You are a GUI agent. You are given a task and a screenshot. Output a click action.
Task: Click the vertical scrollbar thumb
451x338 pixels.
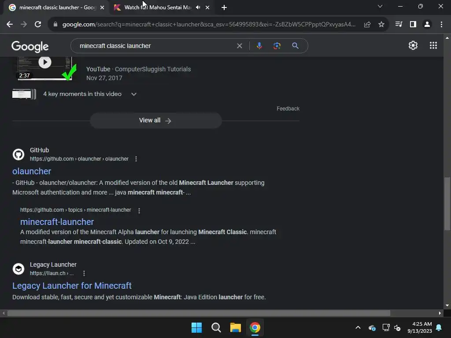click(447, 204)
